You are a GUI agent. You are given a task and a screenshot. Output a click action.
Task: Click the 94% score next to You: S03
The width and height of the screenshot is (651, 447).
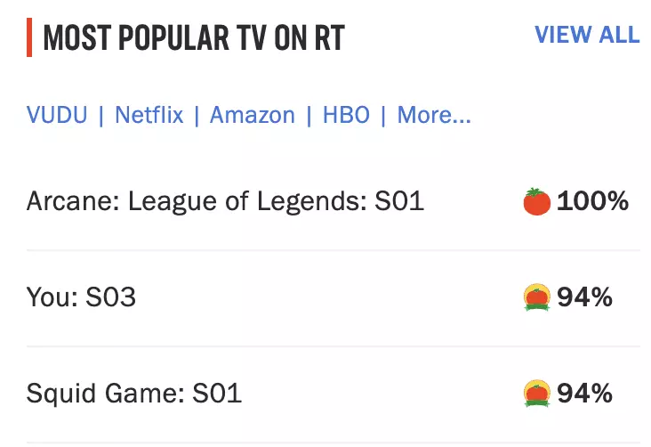click(x=585, y=297)
